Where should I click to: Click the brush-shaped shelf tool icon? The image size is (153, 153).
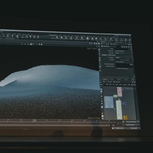pyautogui.click(x=8, y=36)
